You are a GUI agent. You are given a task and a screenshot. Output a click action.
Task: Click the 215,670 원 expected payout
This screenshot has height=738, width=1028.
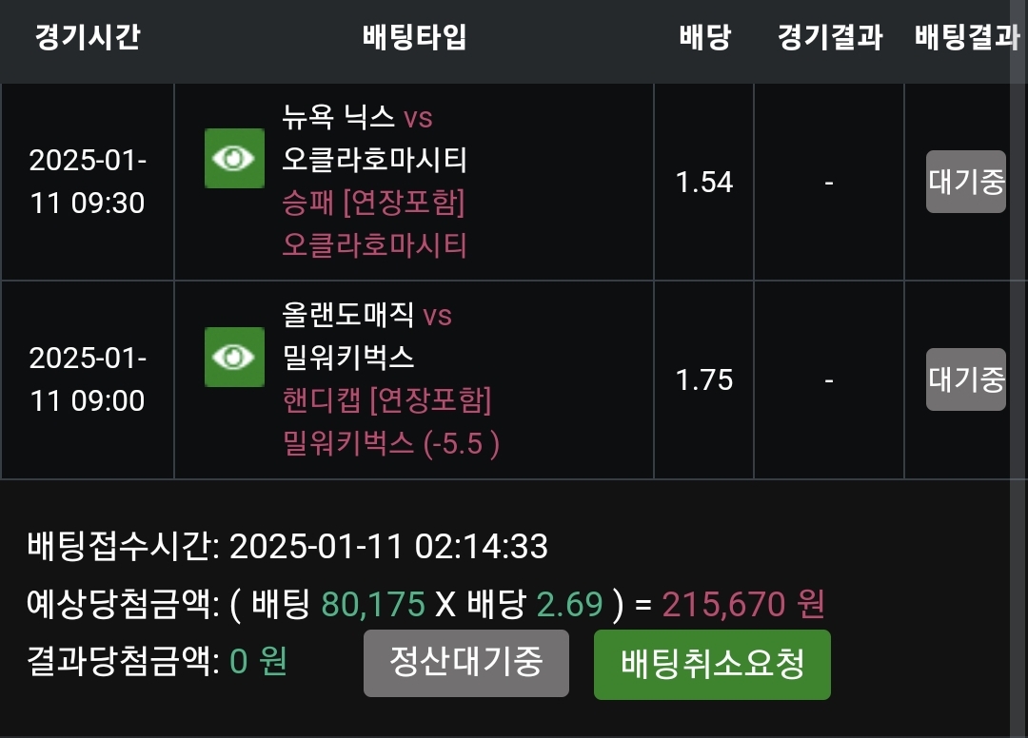pyautogui.click(x=742, y=604)
